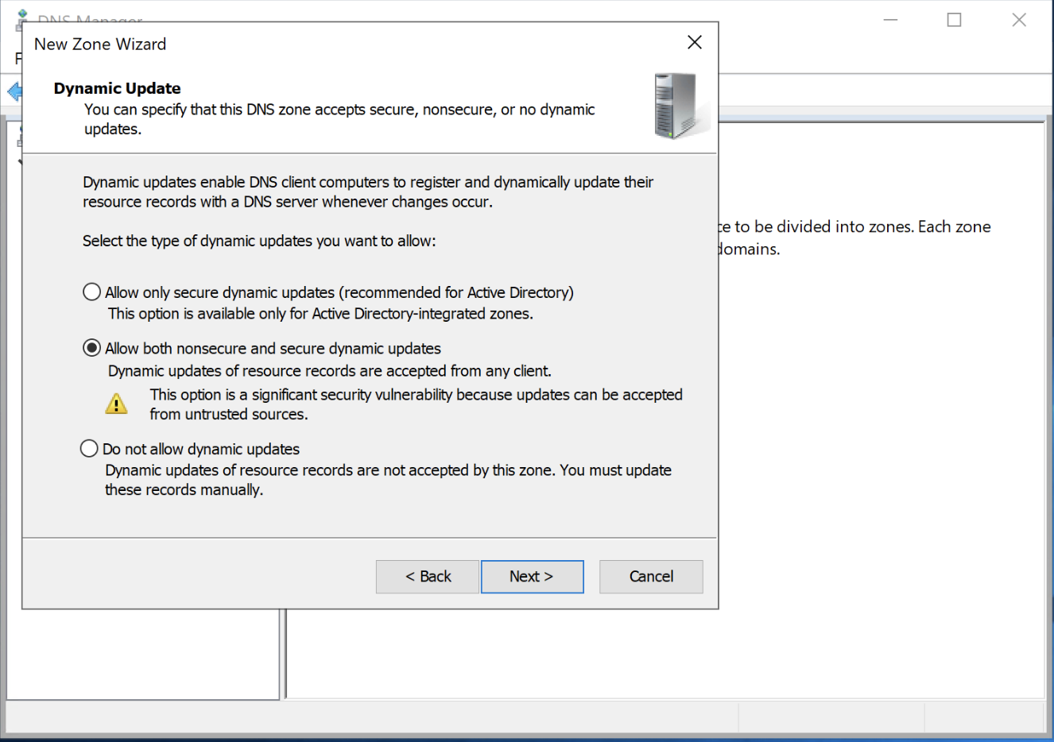1054x742 pixels.
Task: Choose Allow both nonsecure and secure updates
Action: click(x=92, y=348)
